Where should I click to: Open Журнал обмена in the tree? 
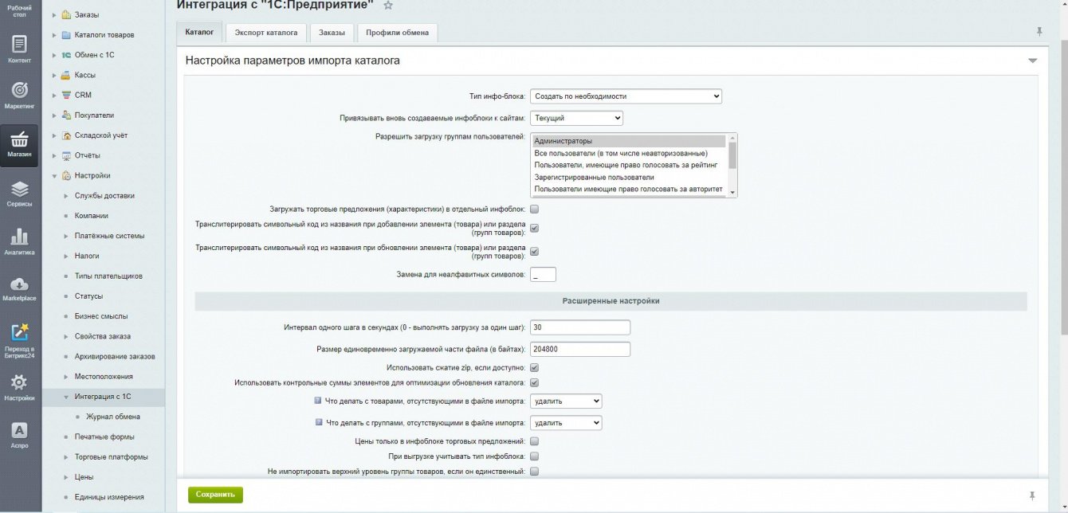click(113, 417)
